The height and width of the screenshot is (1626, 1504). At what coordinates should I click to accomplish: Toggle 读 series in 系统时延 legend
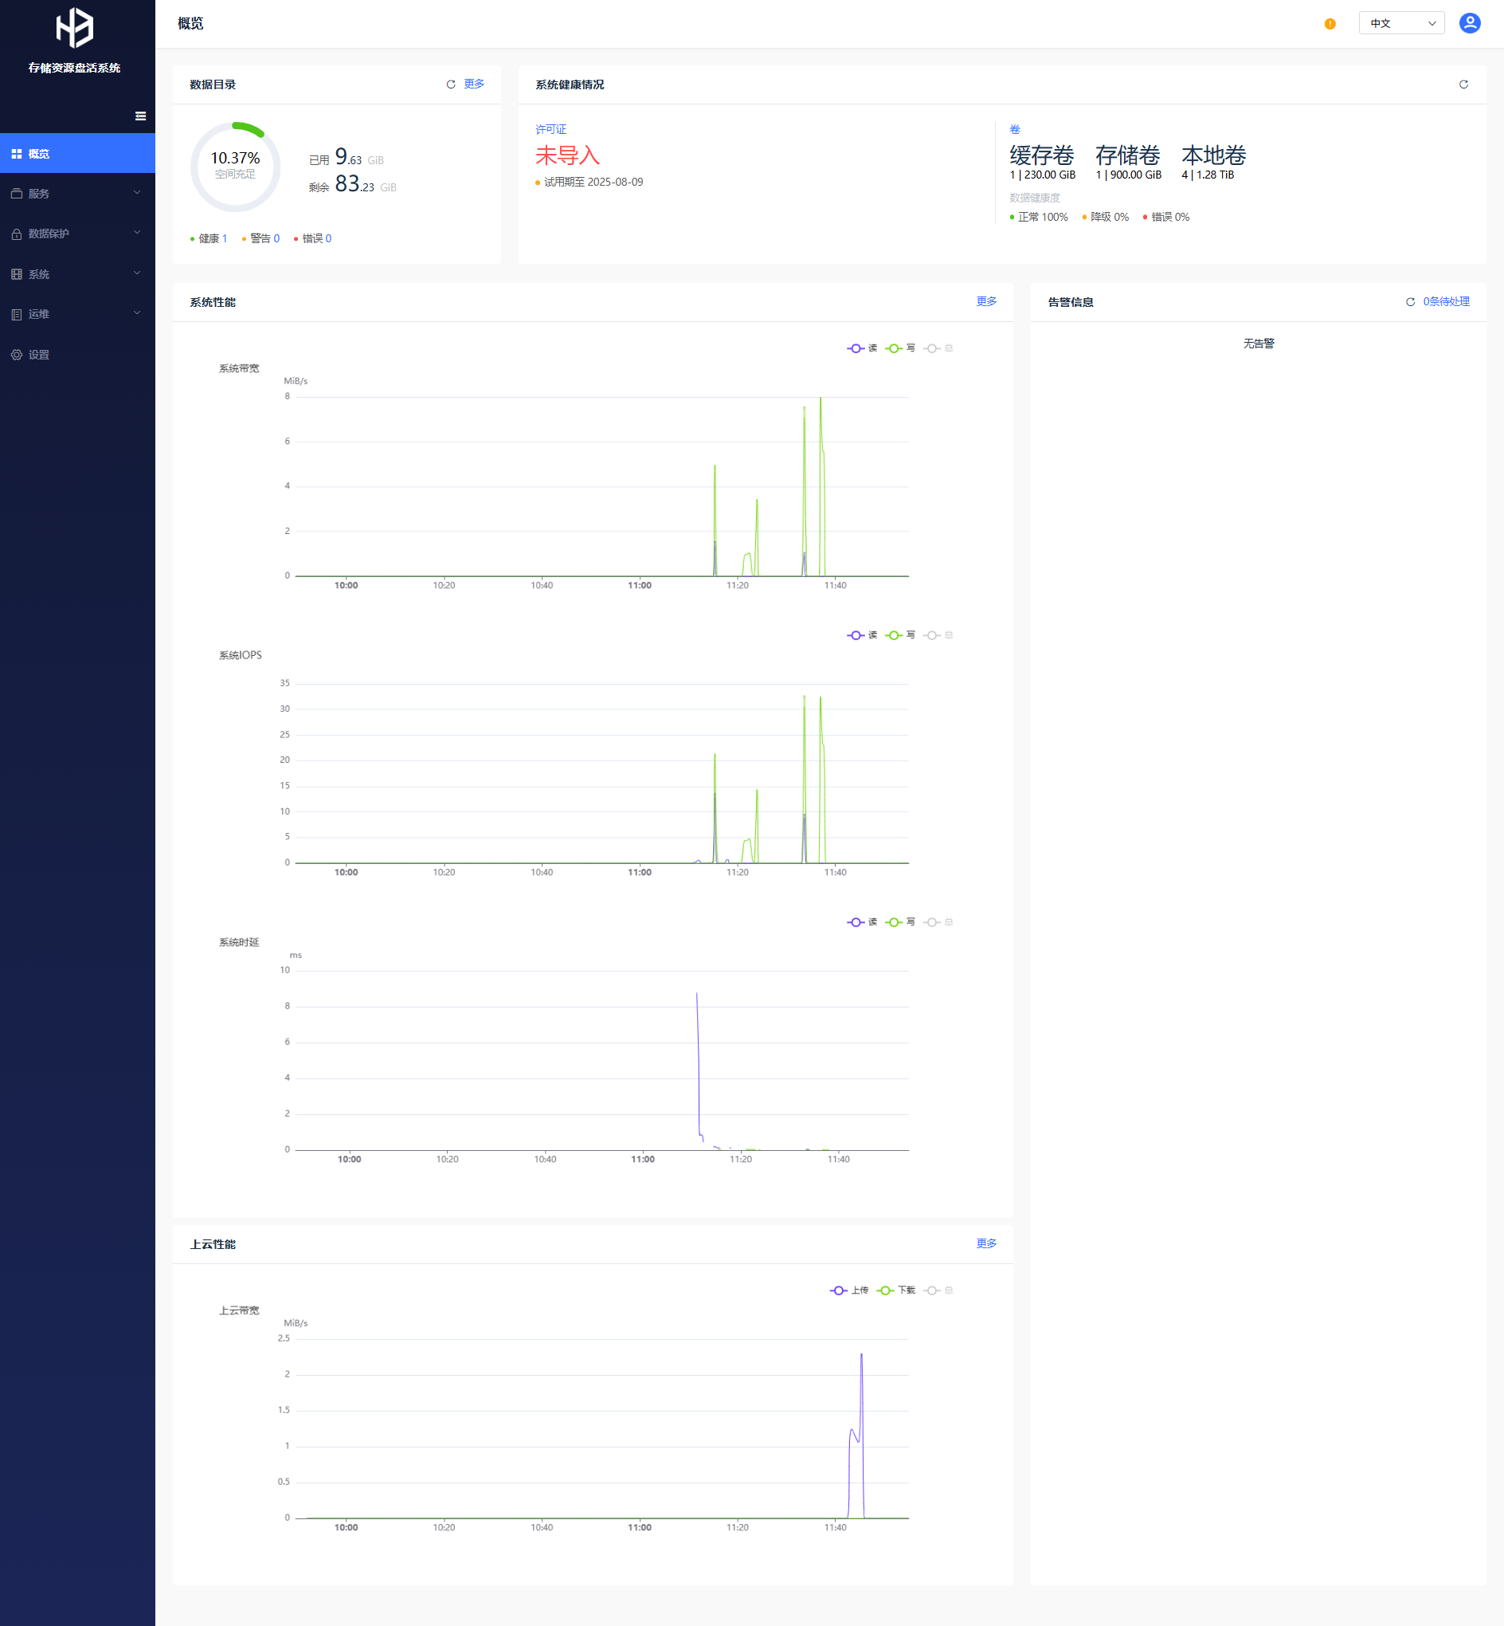[x=862, y=922]
